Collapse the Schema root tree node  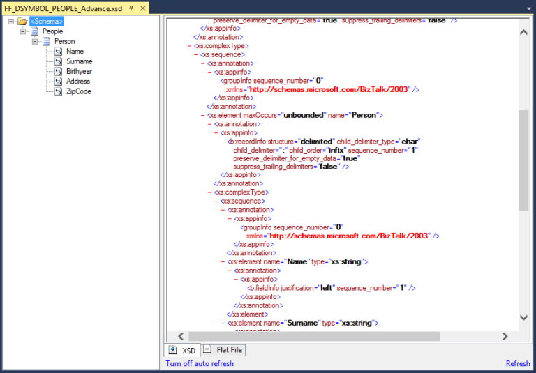pyautogui.click(x=11, y=21)
